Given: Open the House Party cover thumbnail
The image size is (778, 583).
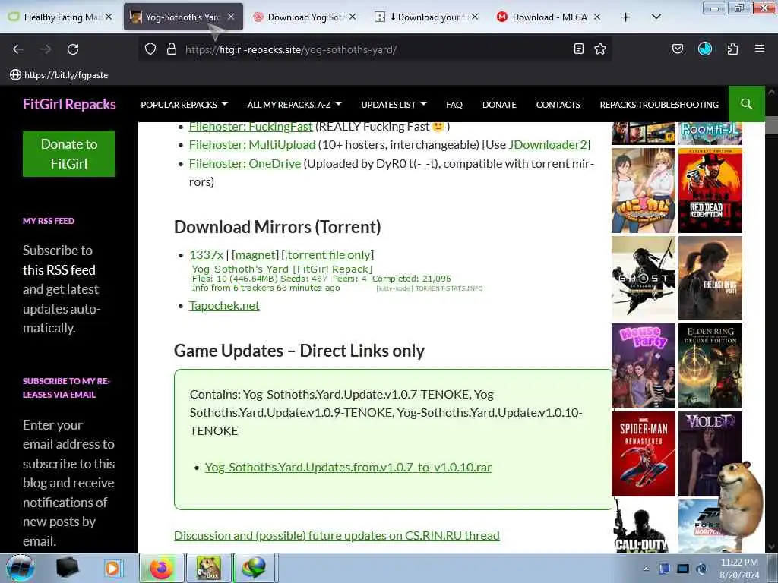Looking at the screenshot, I should point(643,366).
